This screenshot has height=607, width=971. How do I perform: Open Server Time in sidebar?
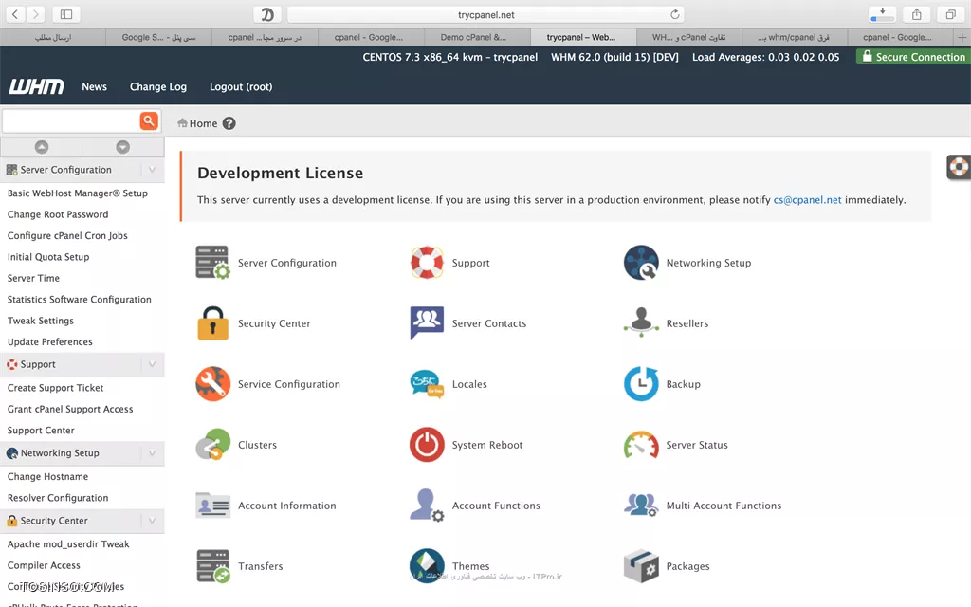point(33,278)
